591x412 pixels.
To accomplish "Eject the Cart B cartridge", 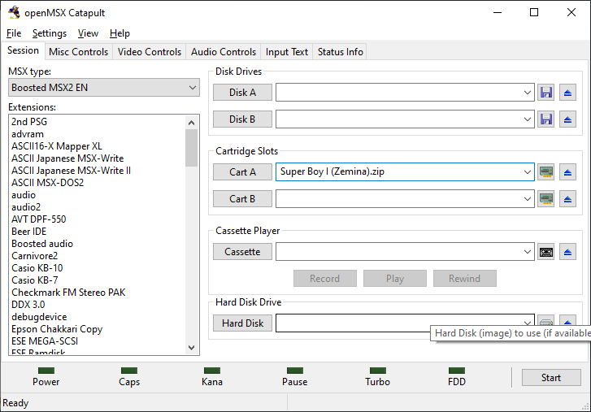I will coord(567,199).
